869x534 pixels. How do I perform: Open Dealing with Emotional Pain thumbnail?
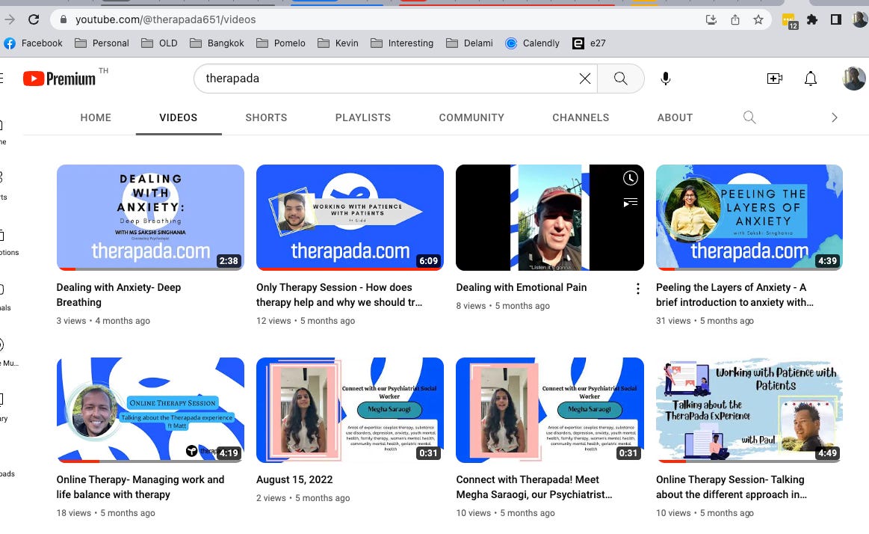tap(550, 218)
